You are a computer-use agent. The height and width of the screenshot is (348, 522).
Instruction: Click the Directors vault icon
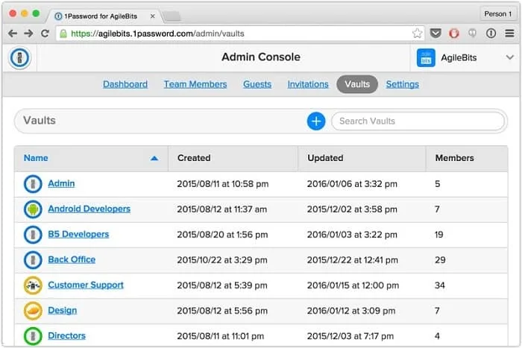33,335
